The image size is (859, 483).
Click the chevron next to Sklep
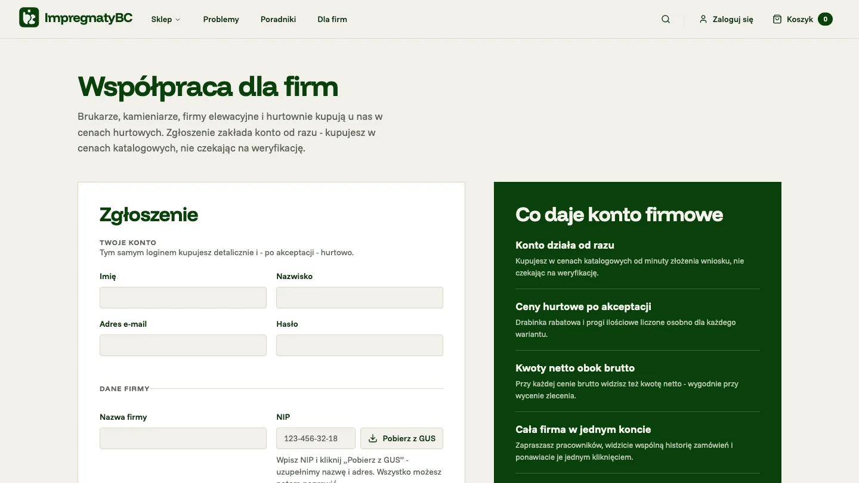[x=178, y=20]
